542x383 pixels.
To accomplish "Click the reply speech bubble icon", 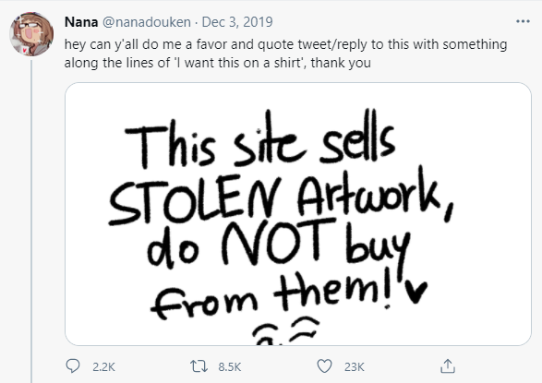I will click(x=73, y=366).
